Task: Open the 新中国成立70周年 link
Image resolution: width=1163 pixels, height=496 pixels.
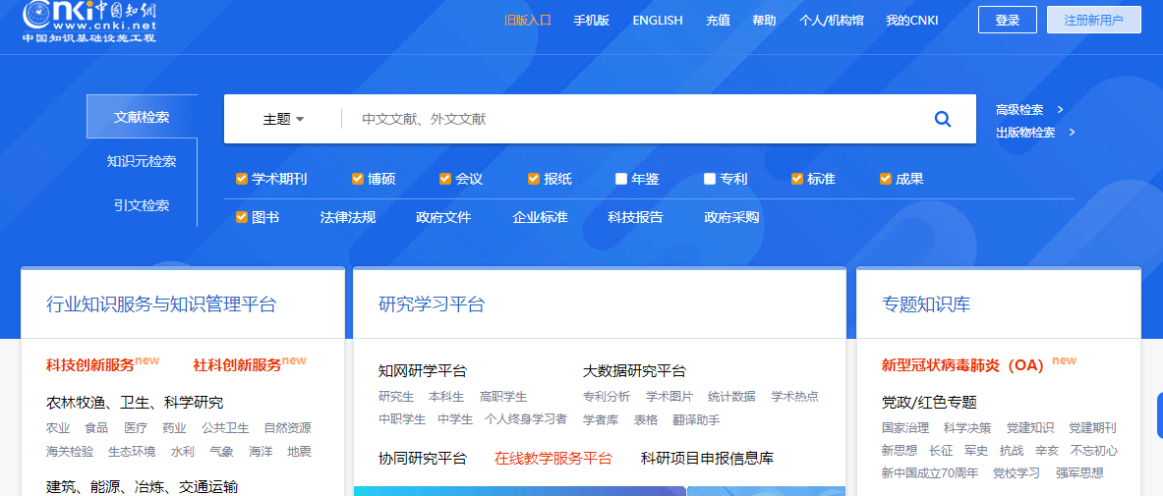Action: point(930,473)
